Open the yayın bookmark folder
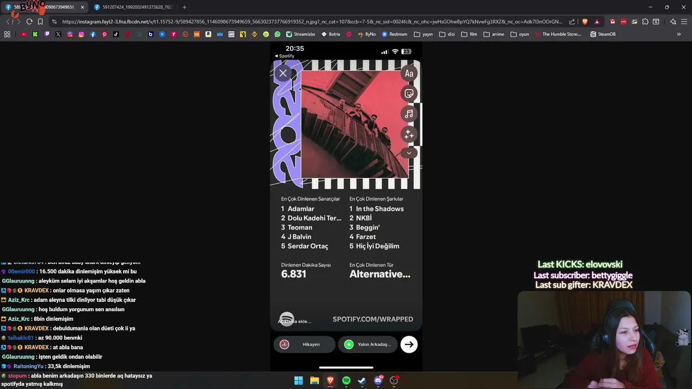 click(x=423, y=34)
